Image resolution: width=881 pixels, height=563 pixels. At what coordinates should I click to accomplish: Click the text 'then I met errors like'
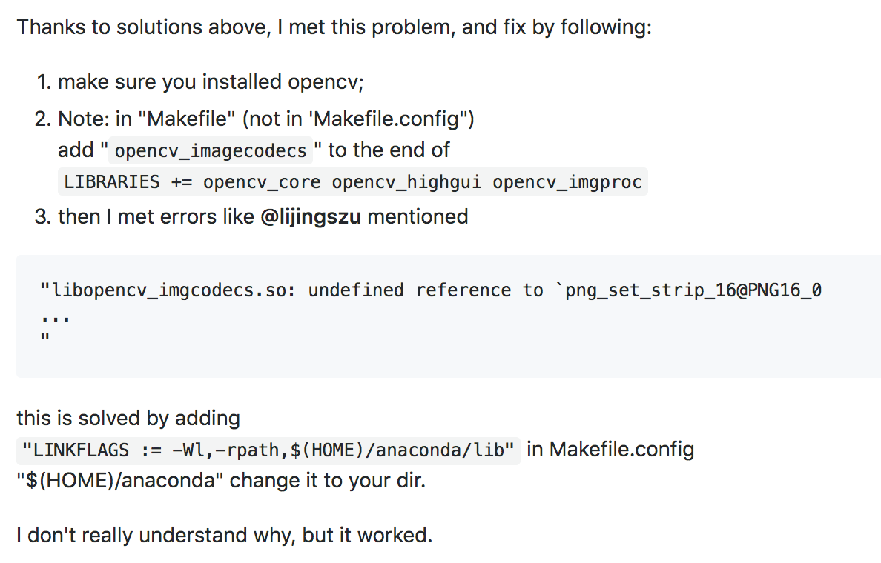[x=156, y=216]
